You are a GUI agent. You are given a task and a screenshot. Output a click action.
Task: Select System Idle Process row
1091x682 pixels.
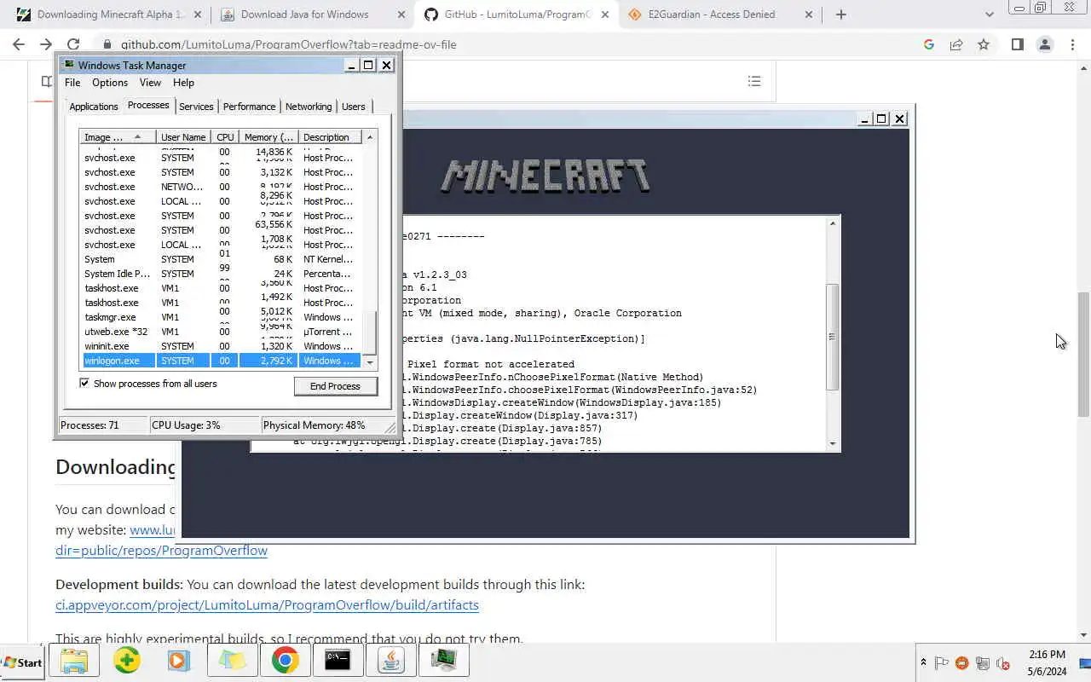(x=222, y=274)
